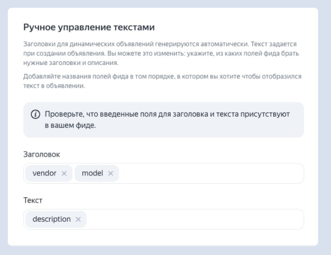331x255 pixels.
Task: Remove the vendor tag from Заголовок
Action: point(64,173)
